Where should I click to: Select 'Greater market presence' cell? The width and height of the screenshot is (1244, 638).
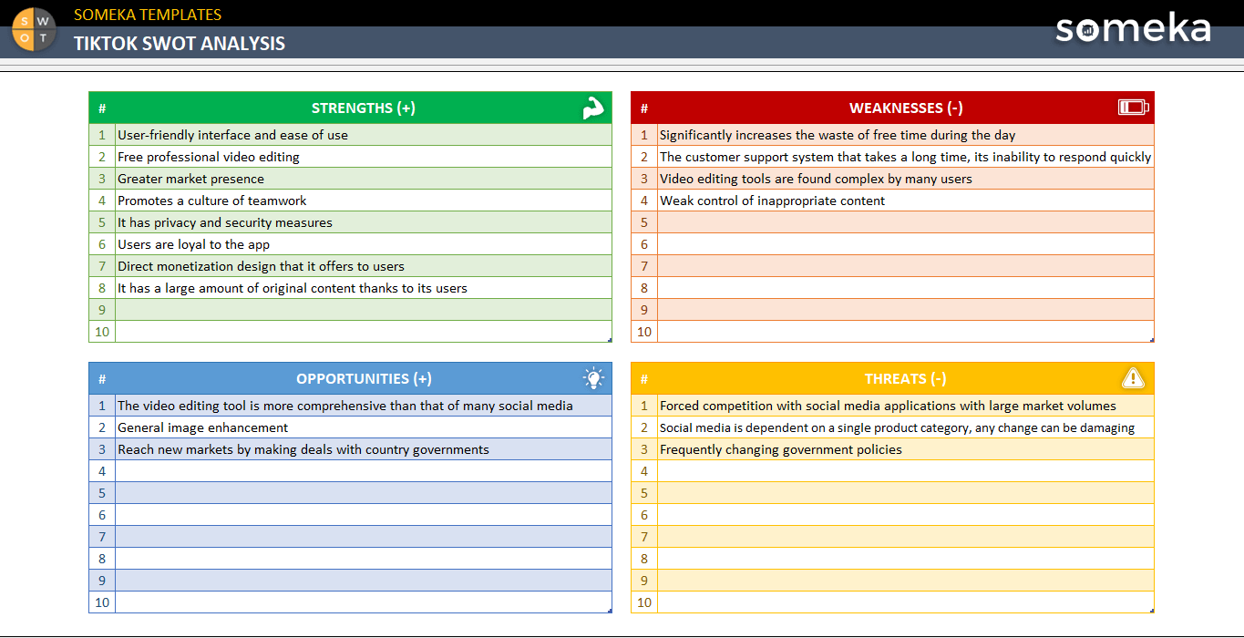(364, 179)
